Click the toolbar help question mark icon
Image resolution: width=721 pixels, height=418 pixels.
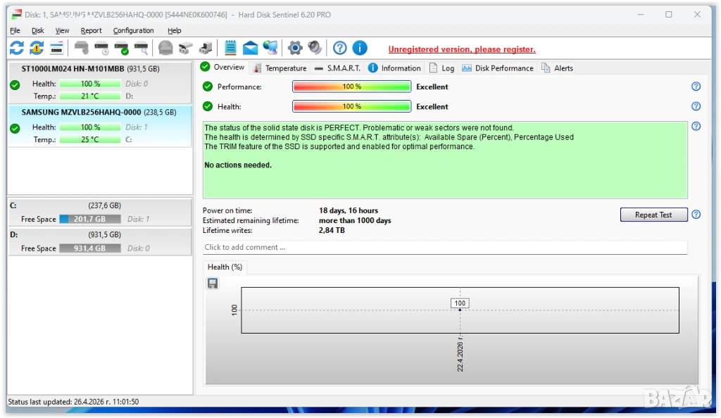[x=340, y=48]
